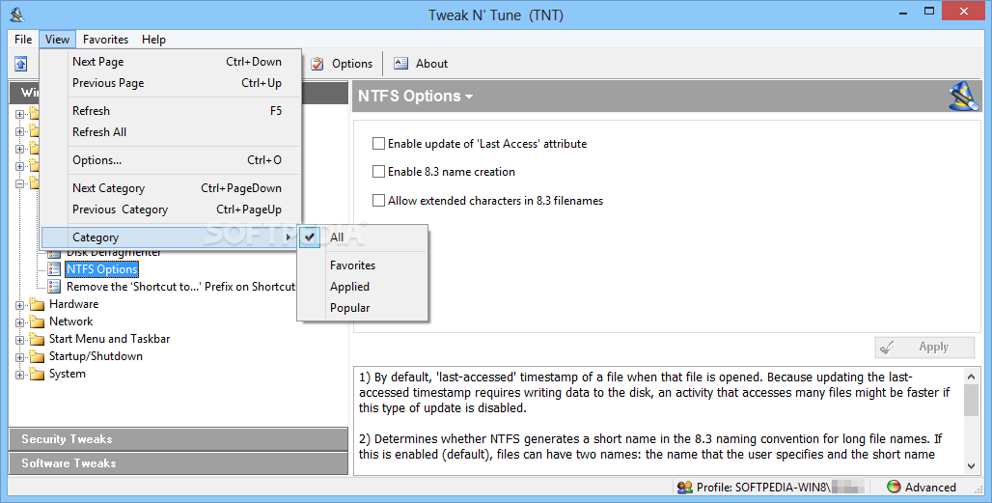Image resolution: width=992 pixels, height=503 pixels.
Task: Select NTFS Options tree item
Action: coord(102,269)
